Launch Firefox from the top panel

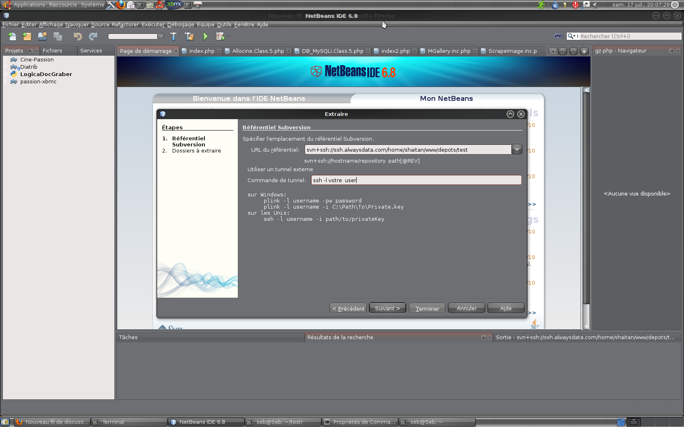[x=121, y=5]
